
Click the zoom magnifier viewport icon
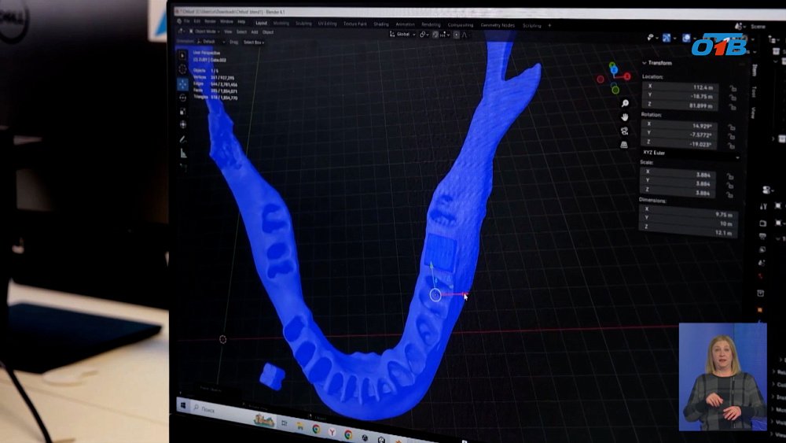click(625, 104)
